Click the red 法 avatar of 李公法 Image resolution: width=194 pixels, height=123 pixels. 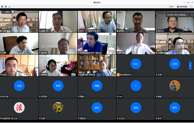click(19, 107)
